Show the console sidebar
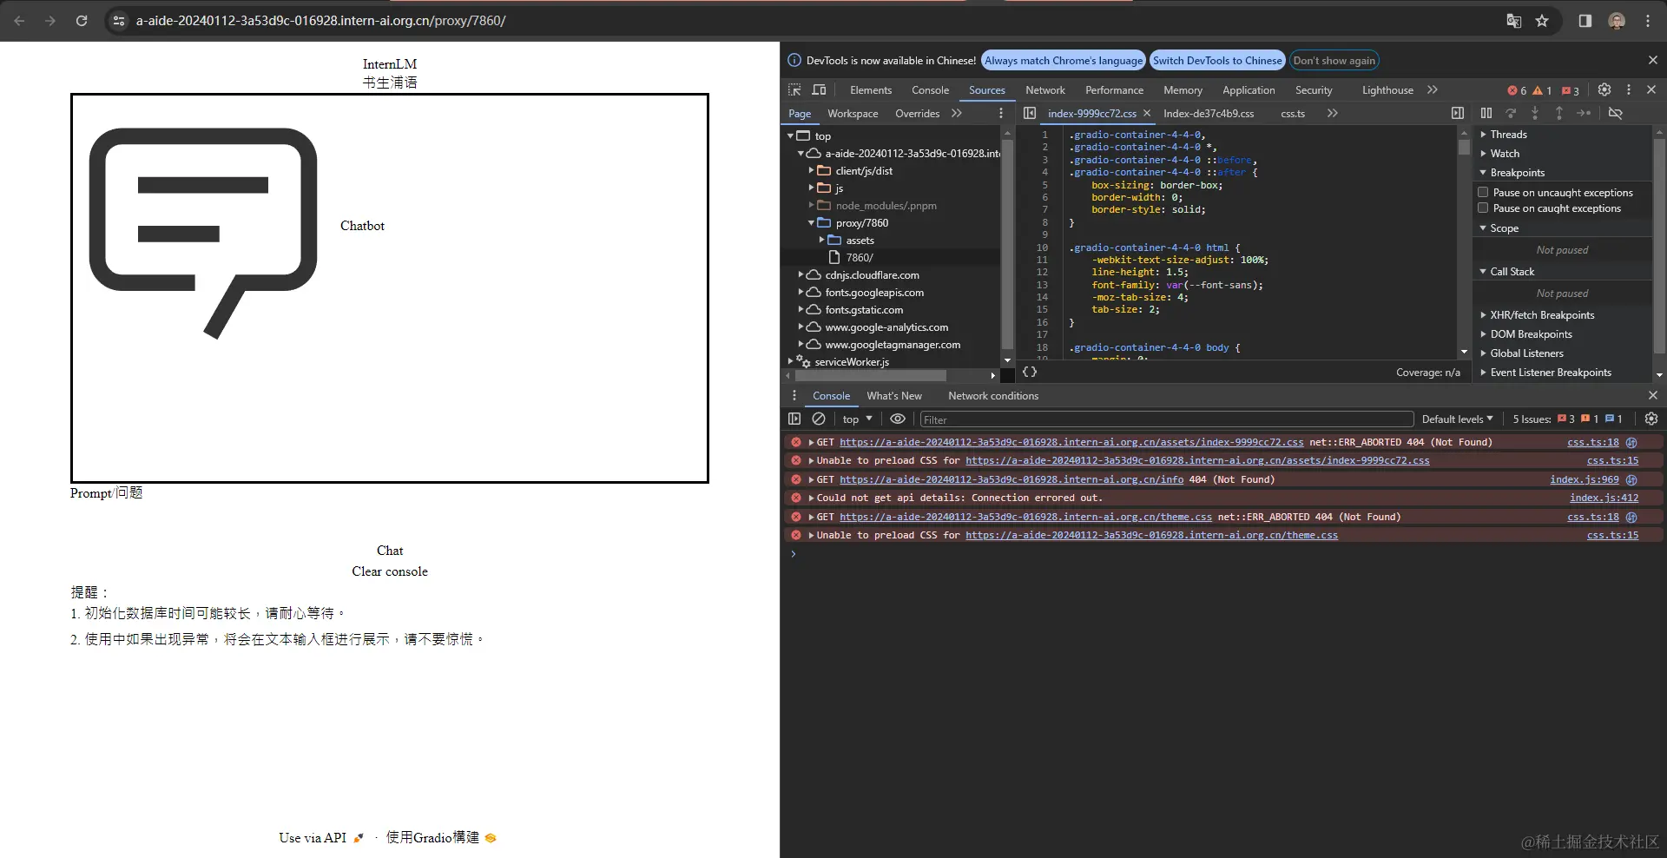The image size is (1667, 858). pyautogui.click(x=794, y=419)
